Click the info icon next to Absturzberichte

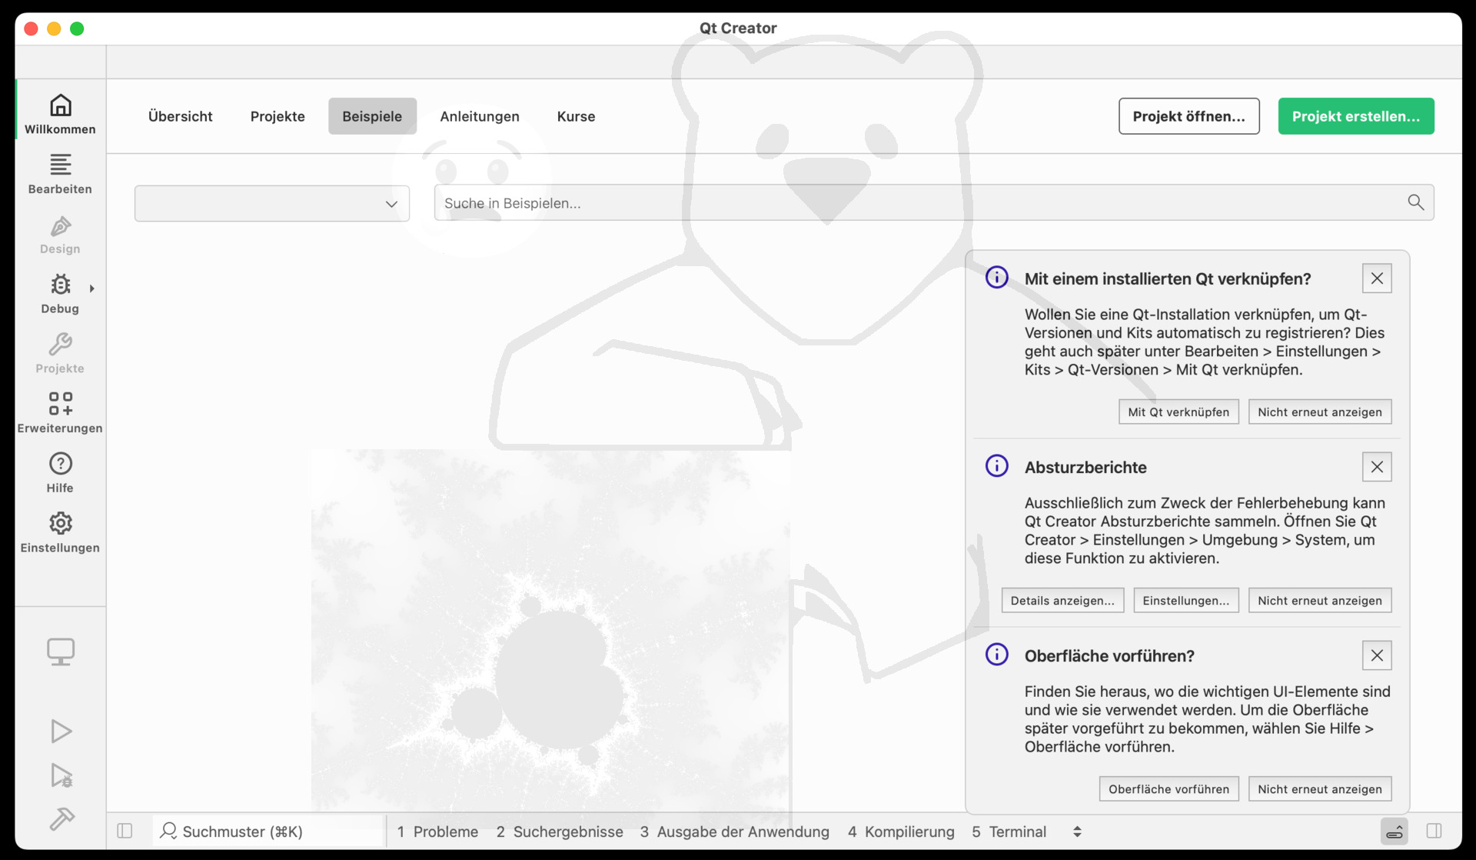(x=997, y=465)
